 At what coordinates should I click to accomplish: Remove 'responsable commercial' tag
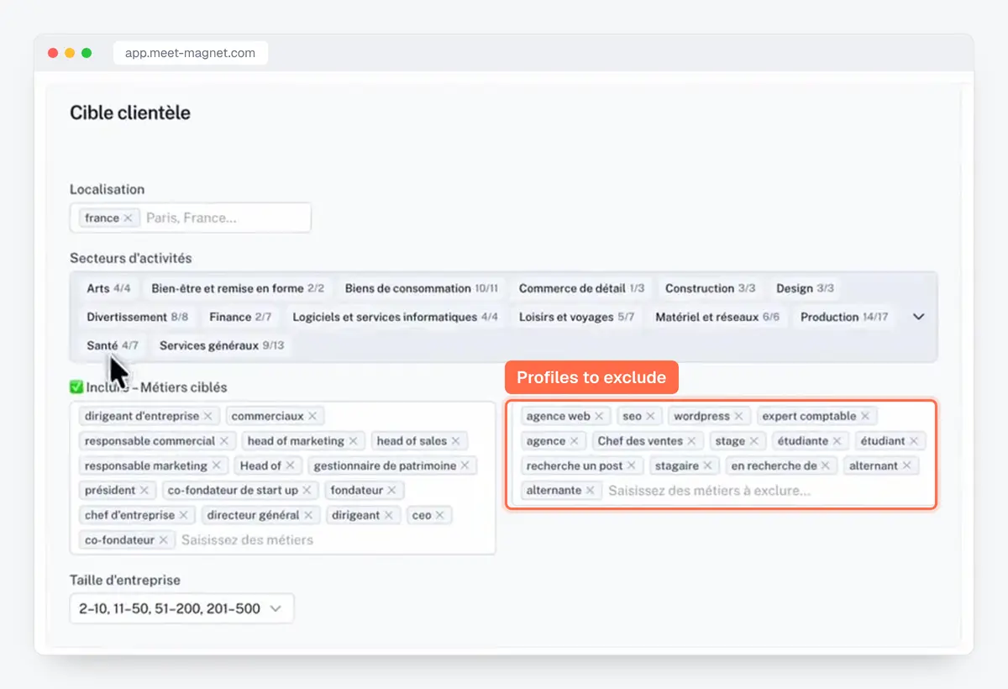pyautogui.click(x=224, y=441)
